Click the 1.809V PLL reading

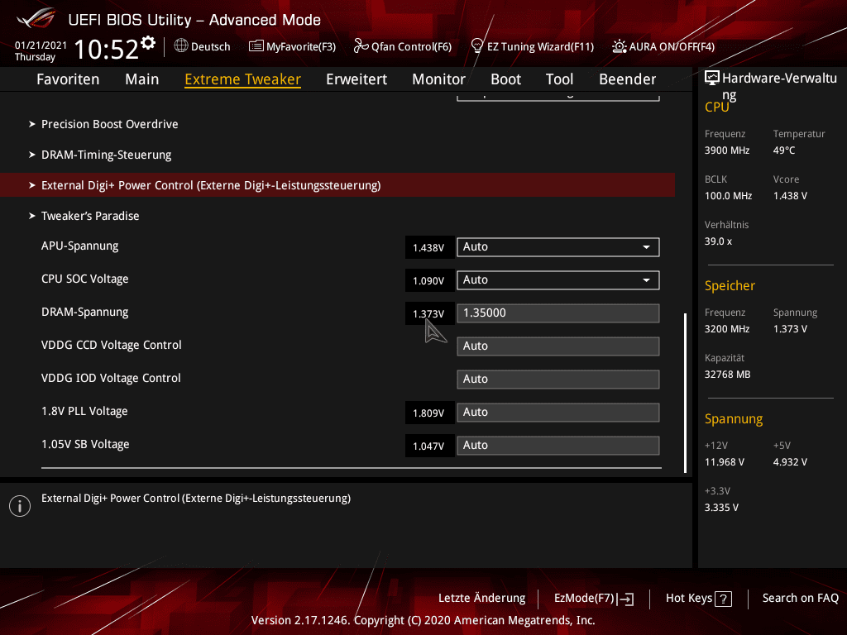coord(429,413)
